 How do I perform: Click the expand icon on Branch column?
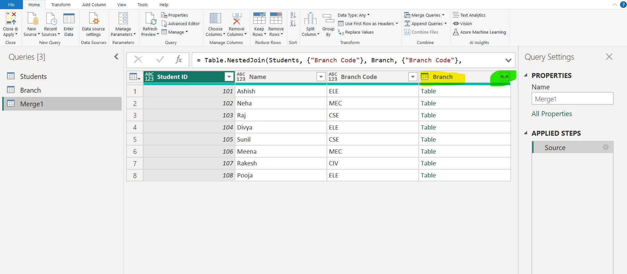pyautogui.click(x=504, y=77)
